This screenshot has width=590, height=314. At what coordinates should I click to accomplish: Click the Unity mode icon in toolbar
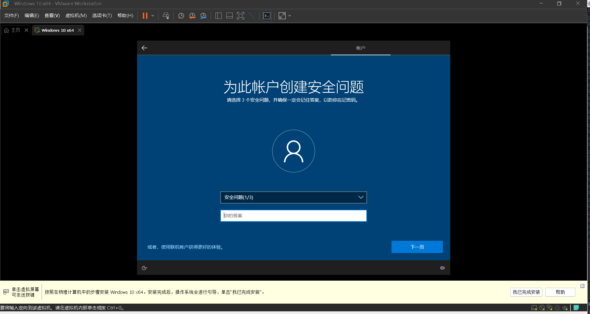[x=252, y=16]
